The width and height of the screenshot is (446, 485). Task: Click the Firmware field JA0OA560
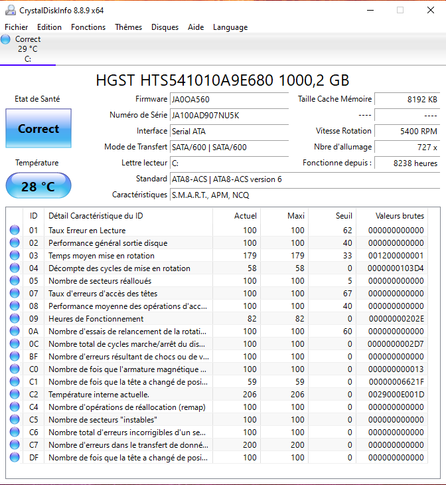point(229,99)
